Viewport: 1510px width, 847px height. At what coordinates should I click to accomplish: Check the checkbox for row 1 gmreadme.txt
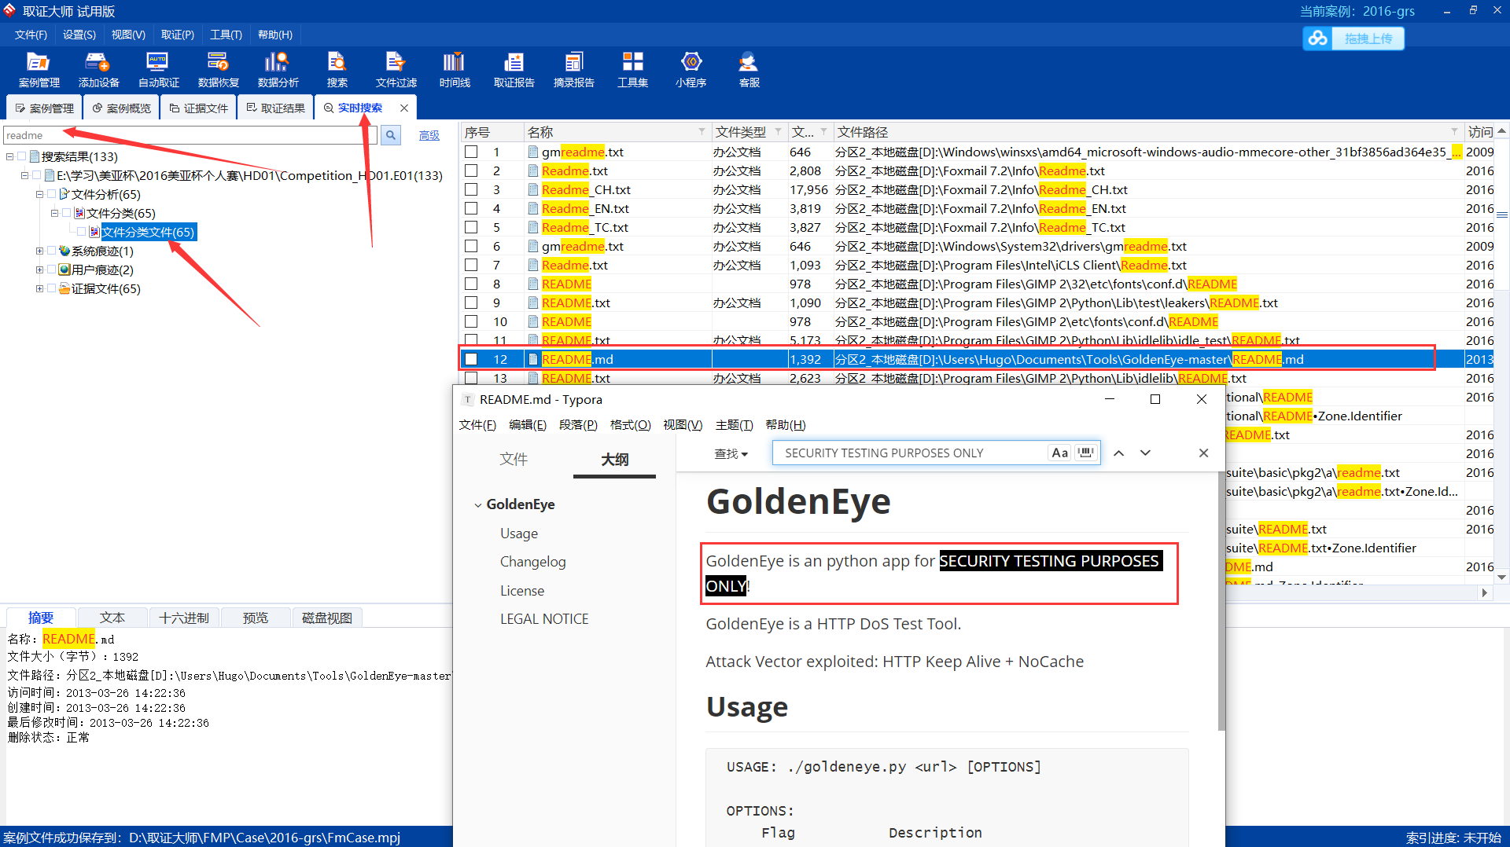pyautogui.click(x=471, y=152)
